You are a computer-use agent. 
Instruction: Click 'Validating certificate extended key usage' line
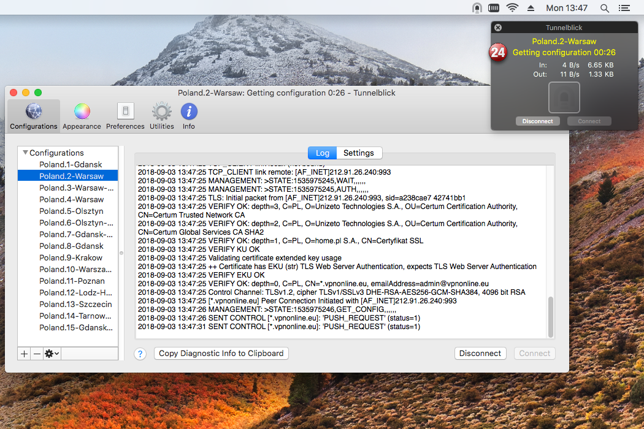[x=240, y=258]
